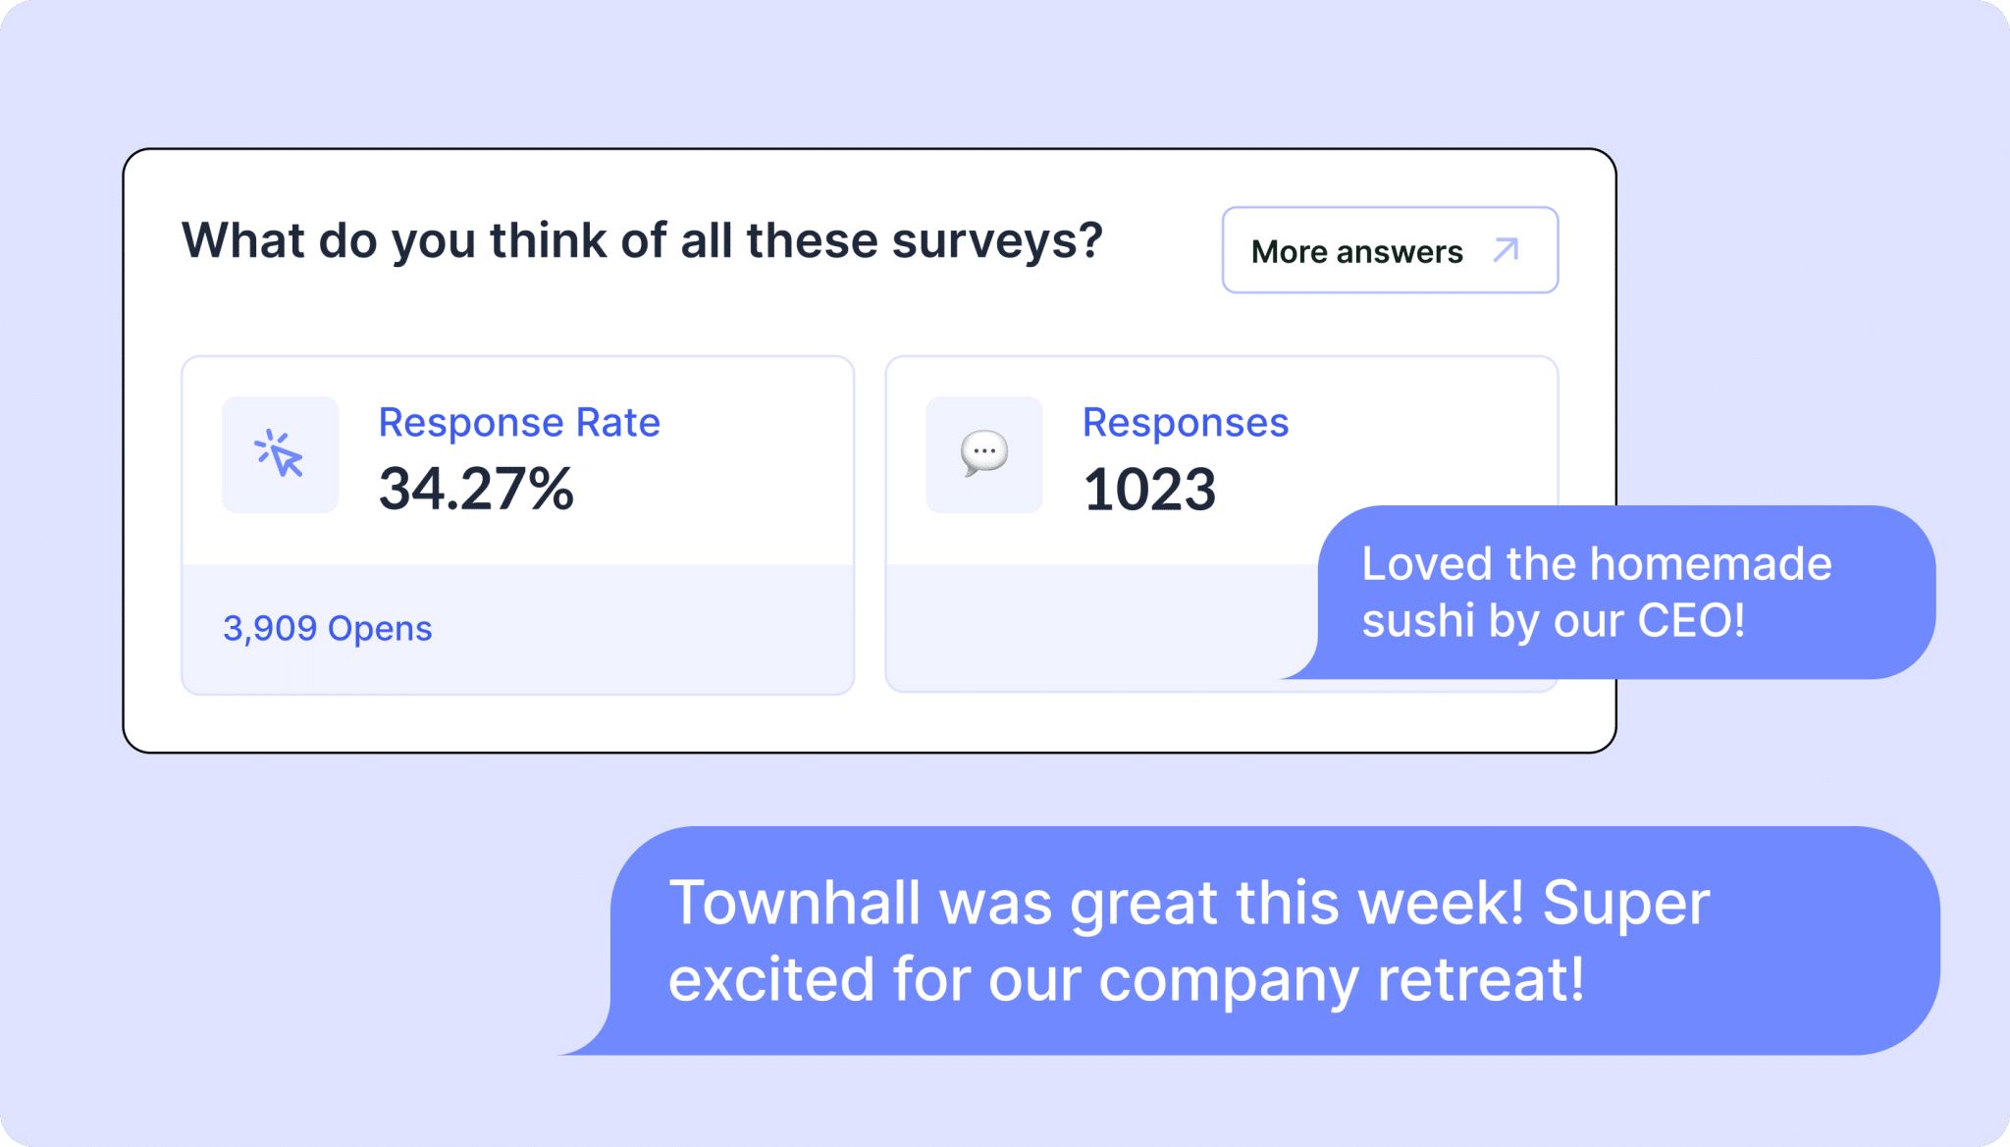
Task: Click "More answers" text label
Action: pyautogui.click(x=1357, y=251)
